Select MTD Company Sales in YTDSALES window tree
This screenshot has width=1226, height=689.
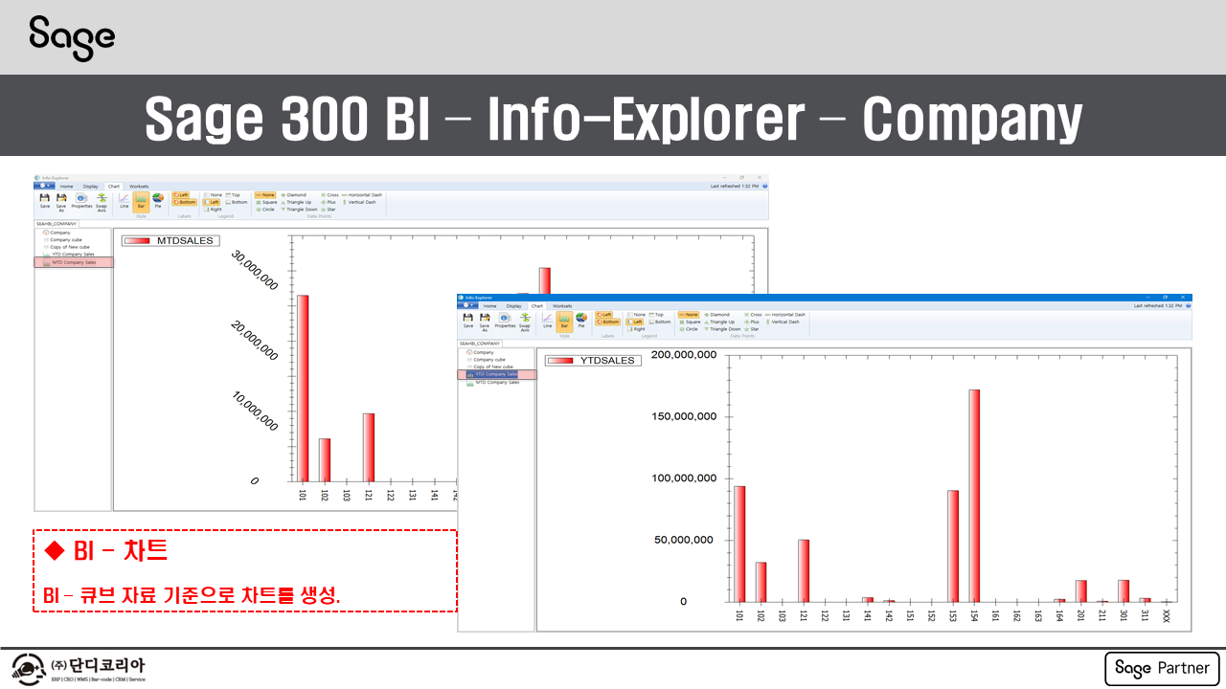(x=491, y=382)
